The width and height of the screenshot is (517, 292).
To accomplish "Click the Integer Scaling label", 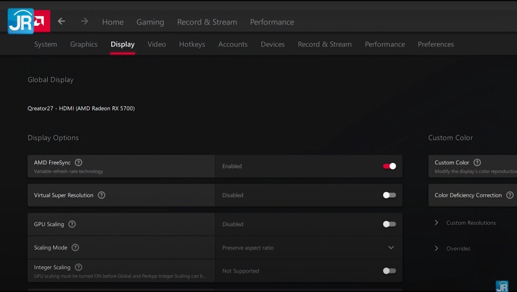I will [x=52, y=267].
